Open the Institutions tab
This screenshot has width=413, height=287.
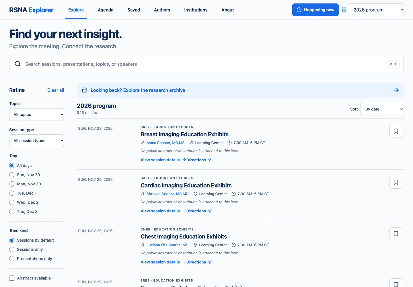(x=196, y=10)
